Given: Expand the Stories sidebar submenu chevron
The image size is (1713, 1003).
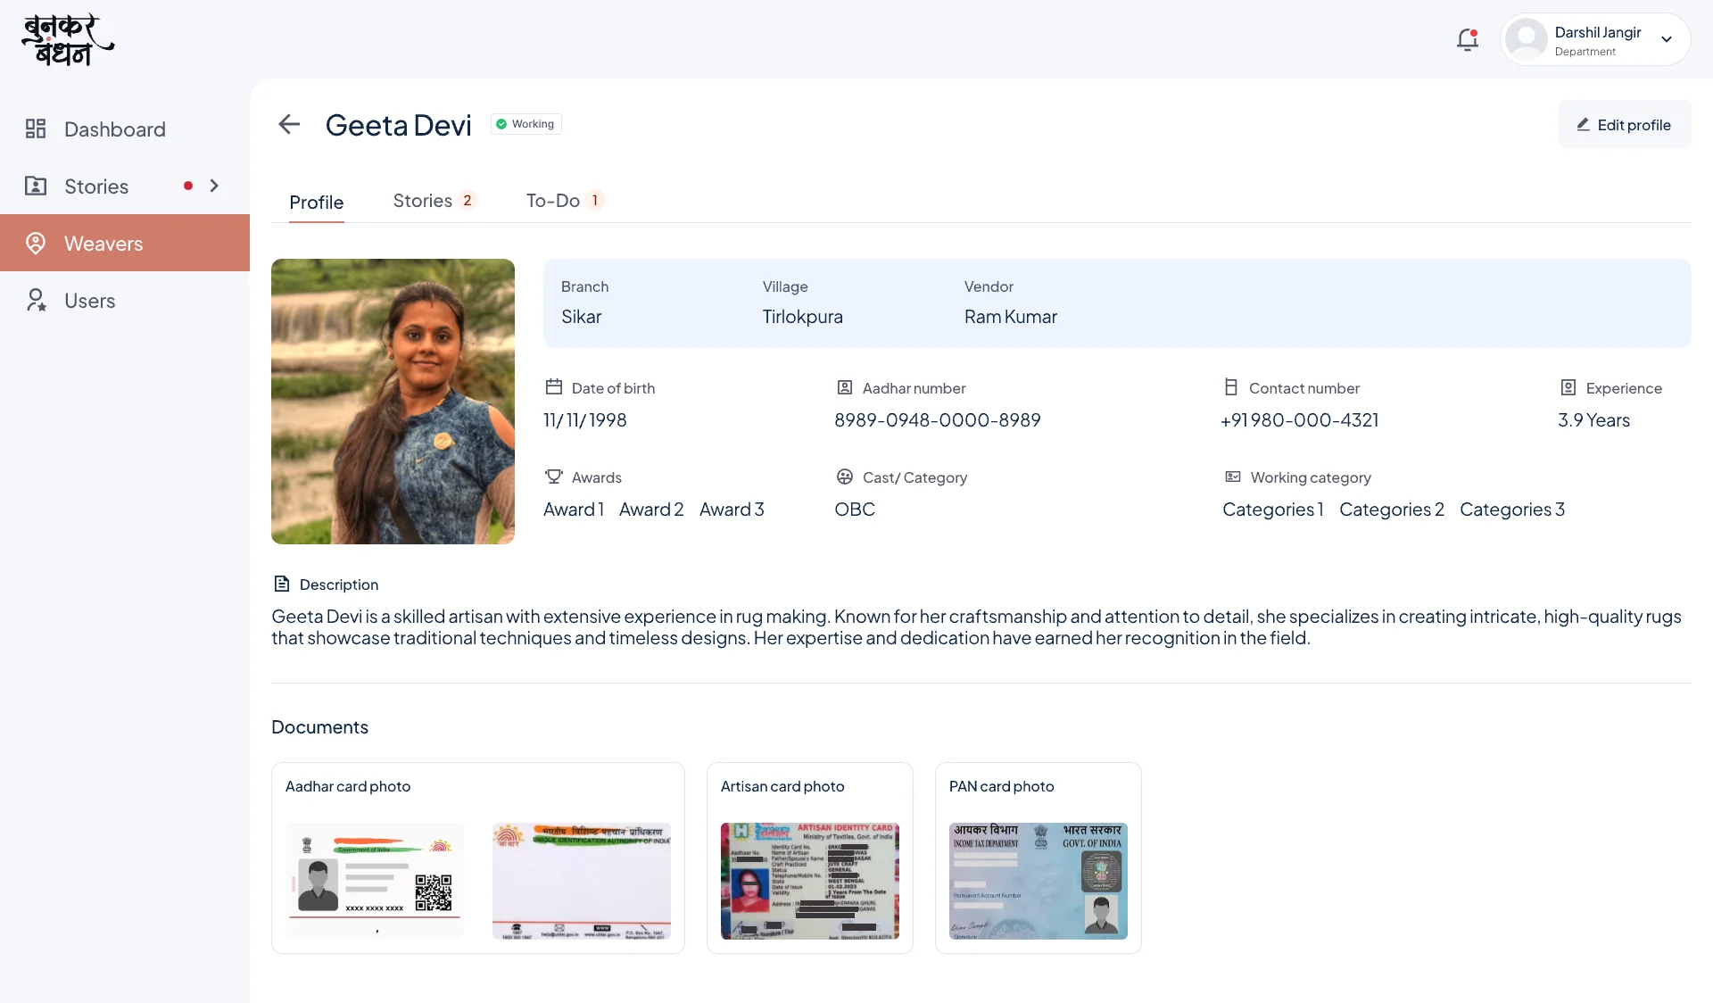Looking at the screenshot, I should coord(214,186).
